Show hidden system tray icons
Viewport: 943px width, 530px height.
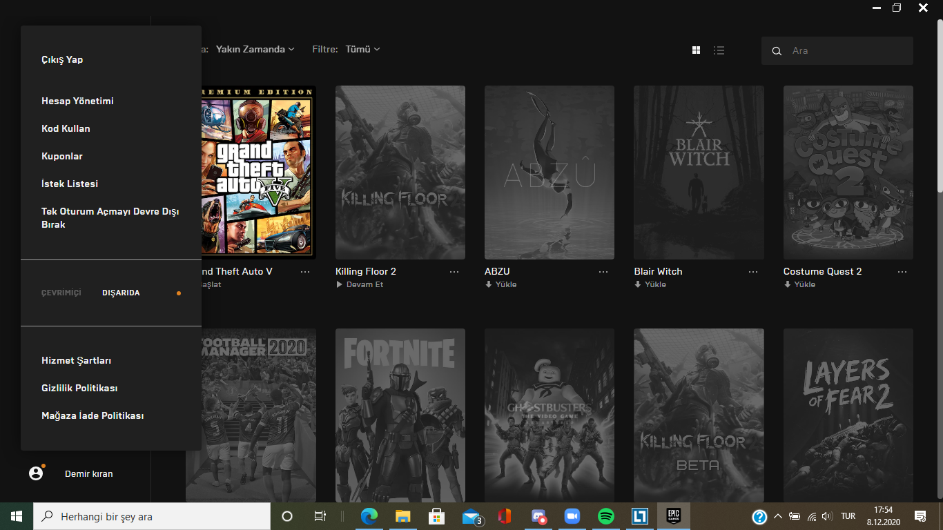pos(778,516)
